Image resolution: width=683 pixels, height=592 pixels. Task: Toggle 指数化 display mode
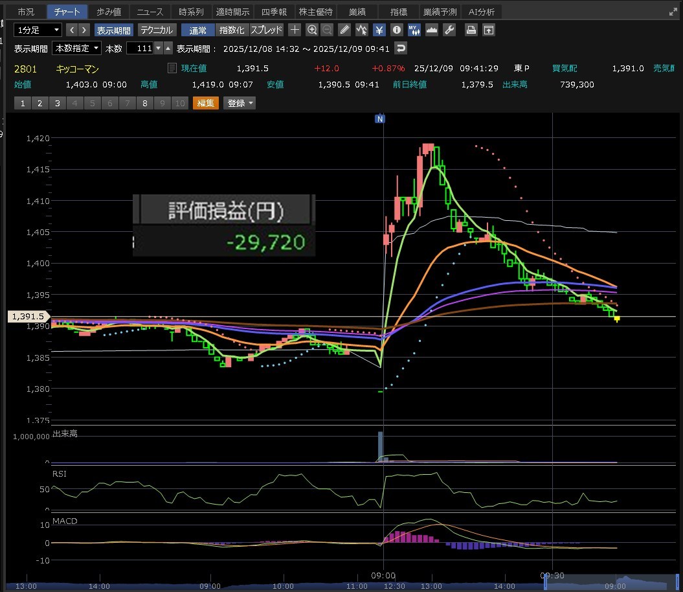pos(232,30)
